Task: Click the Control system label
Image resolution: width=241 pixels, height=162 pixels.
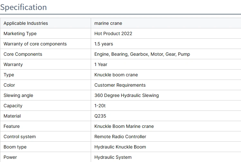Action: tap(20, 137)
